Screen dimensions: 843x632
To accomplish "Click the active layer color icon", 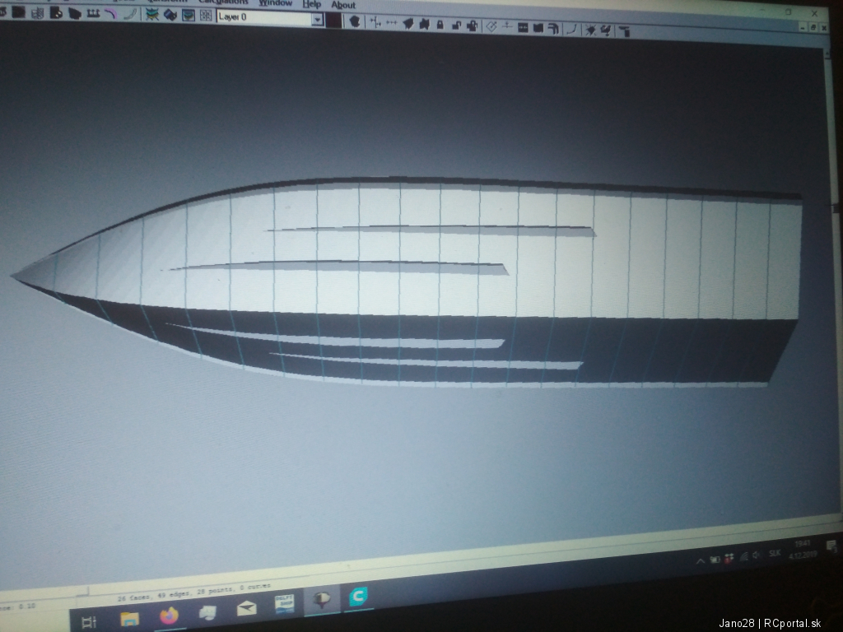I will [x=189, y=15].
